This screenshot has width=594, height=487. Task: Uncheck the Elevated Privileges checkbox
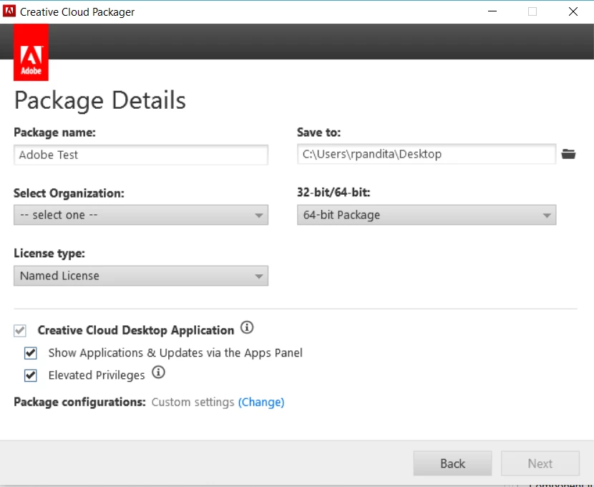31,375
